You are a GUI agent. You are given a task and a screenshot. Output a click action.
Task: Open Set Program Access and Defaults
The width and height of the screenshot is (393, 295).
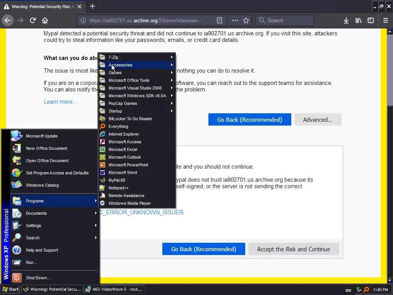point(54,173)
